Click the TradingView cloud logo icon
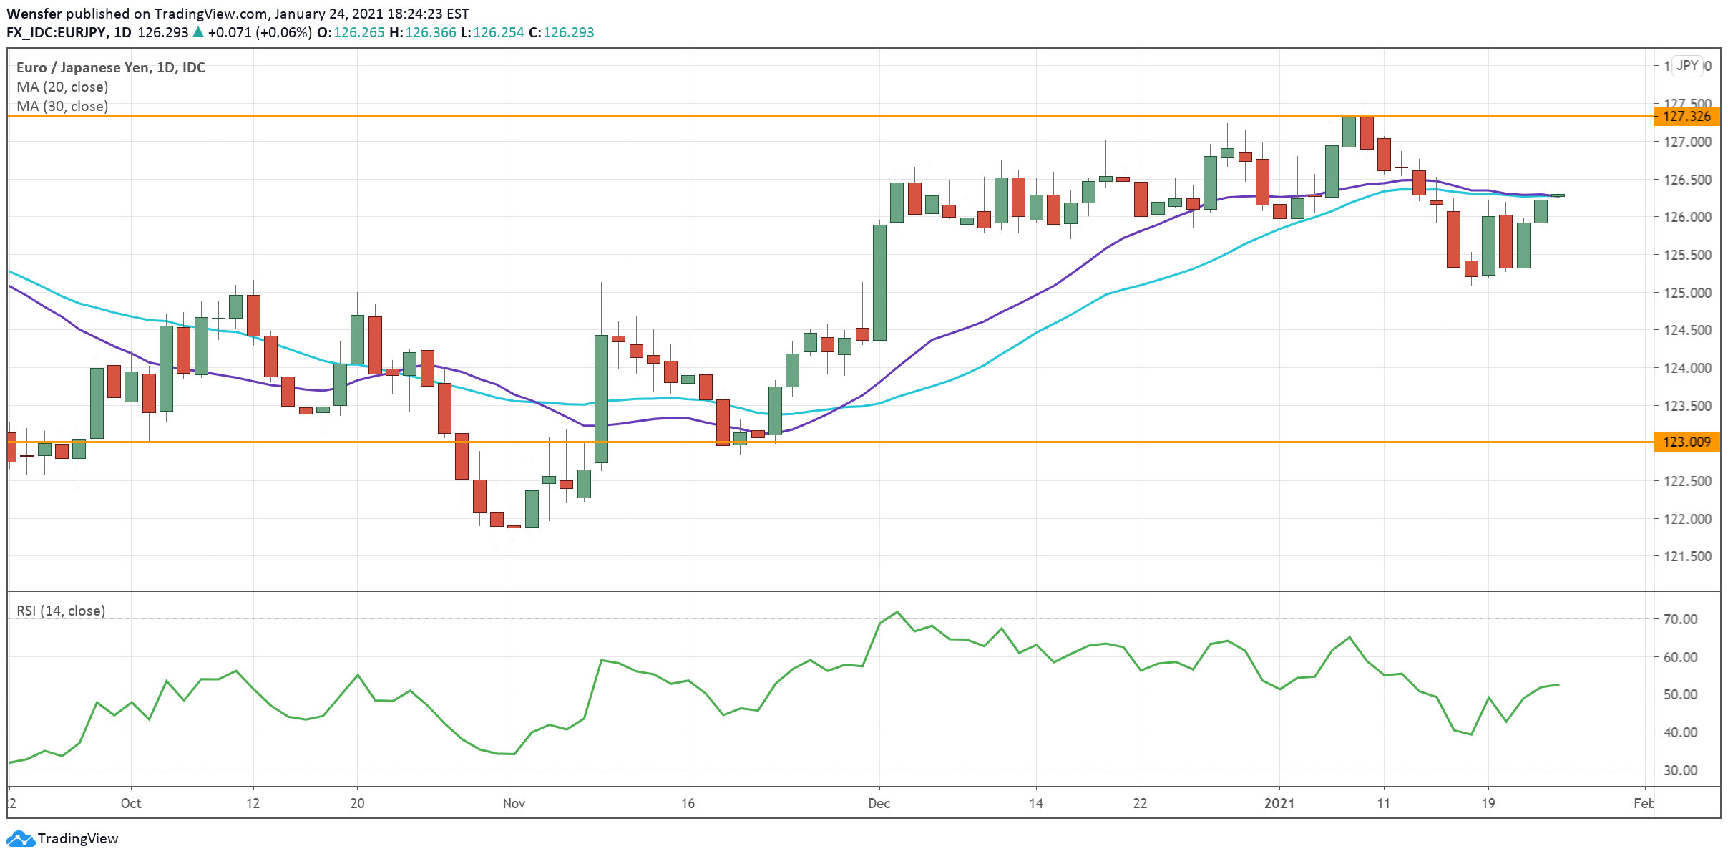The image size is (1728, 859). pos(20,838)
